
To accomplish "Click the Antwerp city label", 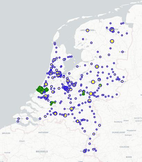I will pos(43,133).
